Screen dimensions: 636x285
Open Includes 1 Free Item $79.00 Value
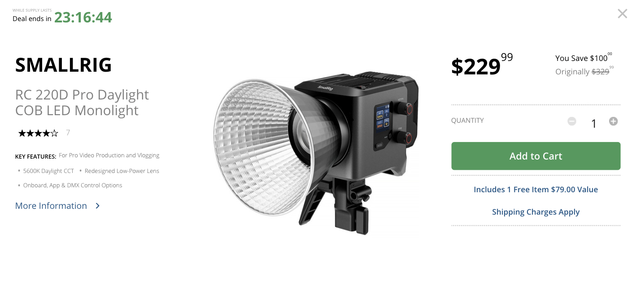536,190
